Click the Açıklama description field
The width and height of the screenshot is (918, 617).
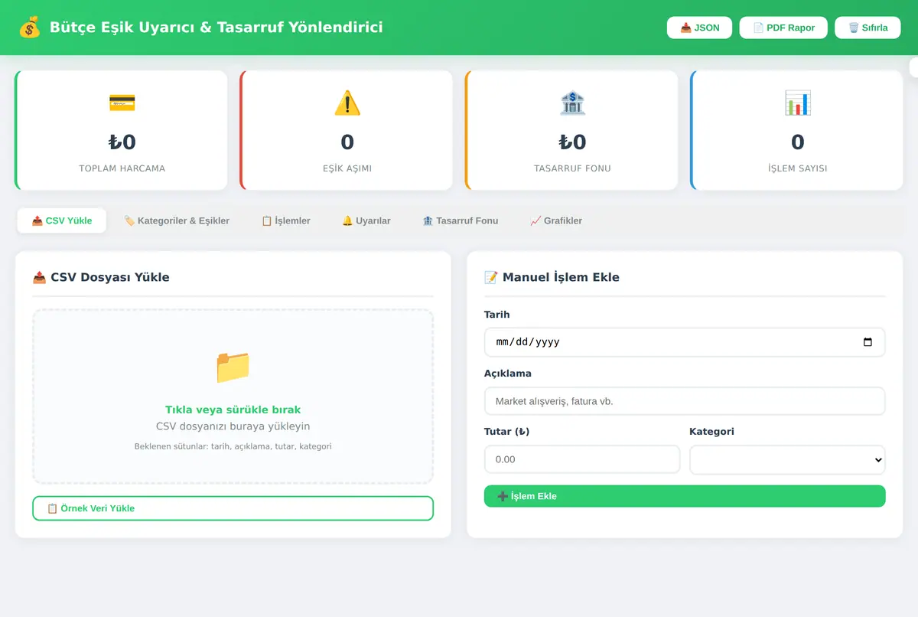point(685,401)
